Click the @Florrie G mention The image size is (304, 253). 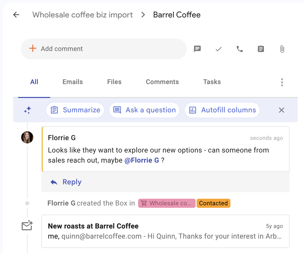142,160
